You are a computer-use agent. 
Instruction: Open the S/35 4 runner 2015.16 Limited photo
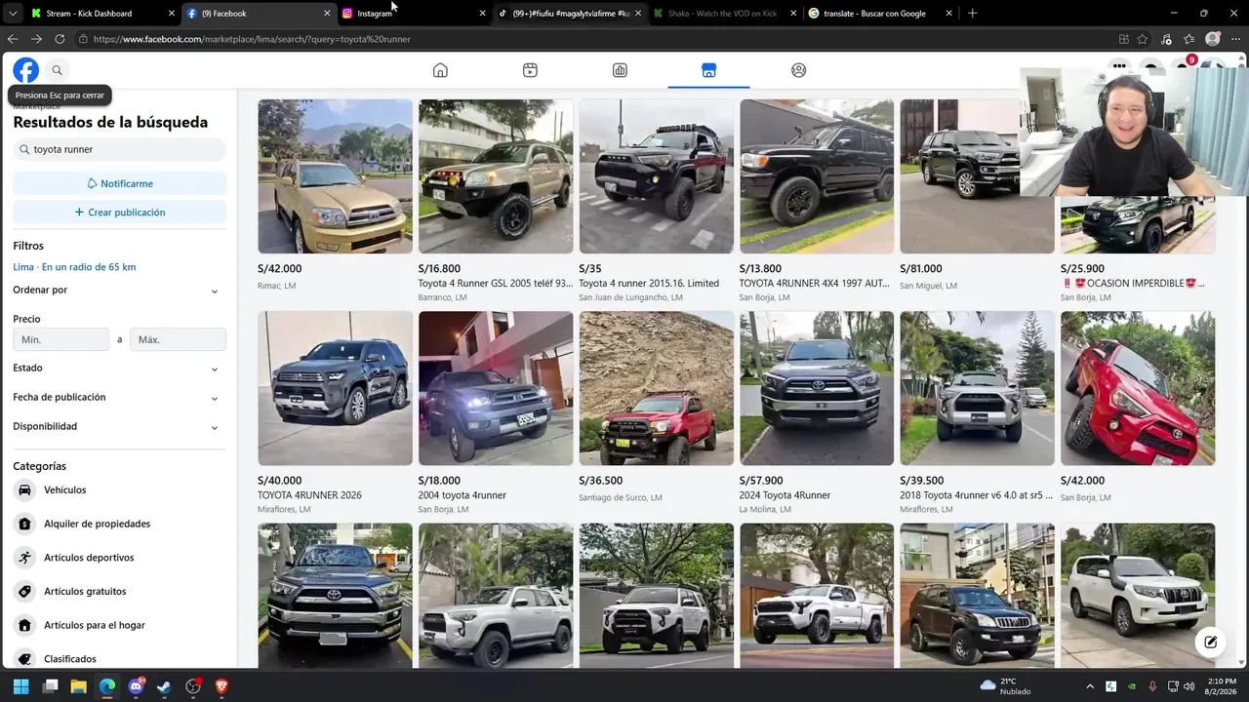tap(656, 176)
